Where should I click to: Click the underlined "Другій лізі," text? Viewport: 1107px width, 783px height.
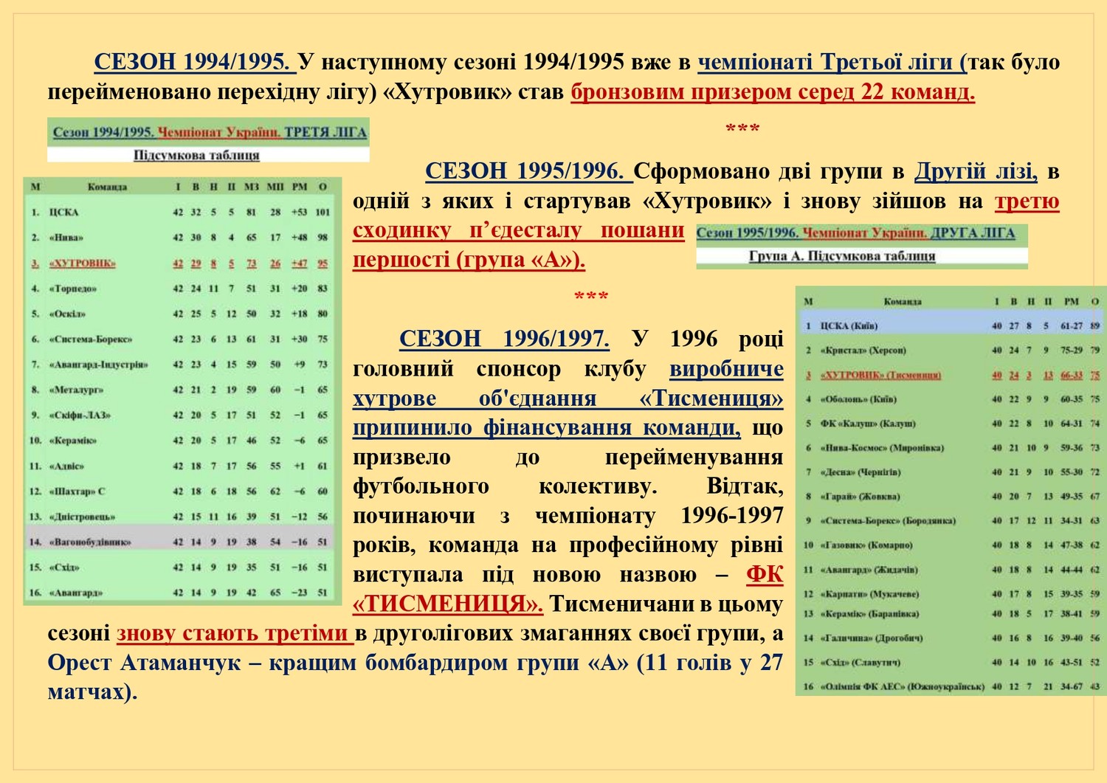pos(976,171)
